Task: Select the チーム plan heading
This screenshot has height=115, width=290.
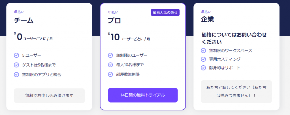Action: point(24,20)
